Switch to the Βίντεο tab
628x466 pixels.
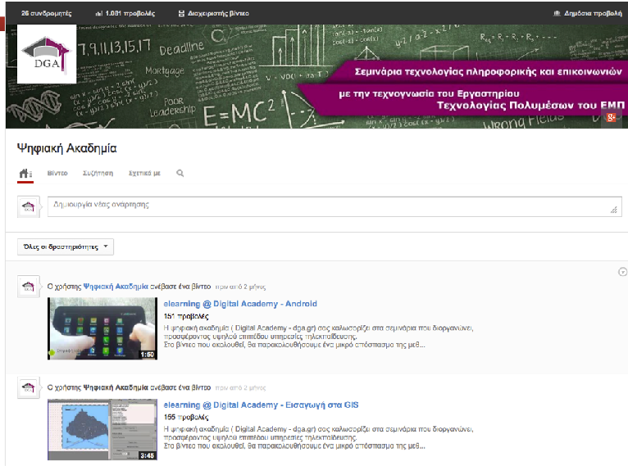(x=57, y=173)
